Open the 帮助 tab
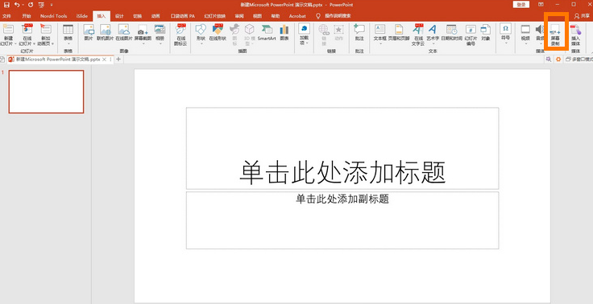This screenshot has height=304, width=593. [x=276, y=16]
